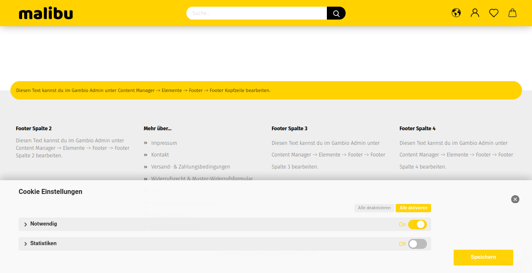Expand the Notwendig section chevron

[25, 224]
